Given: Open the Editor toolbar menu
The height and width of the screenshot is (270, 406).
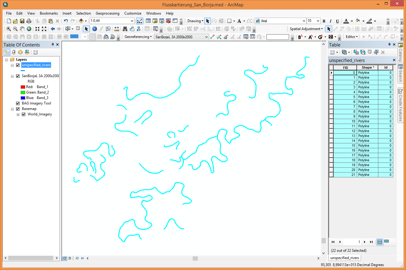Looking at the screenshot, I should (351, 37).
